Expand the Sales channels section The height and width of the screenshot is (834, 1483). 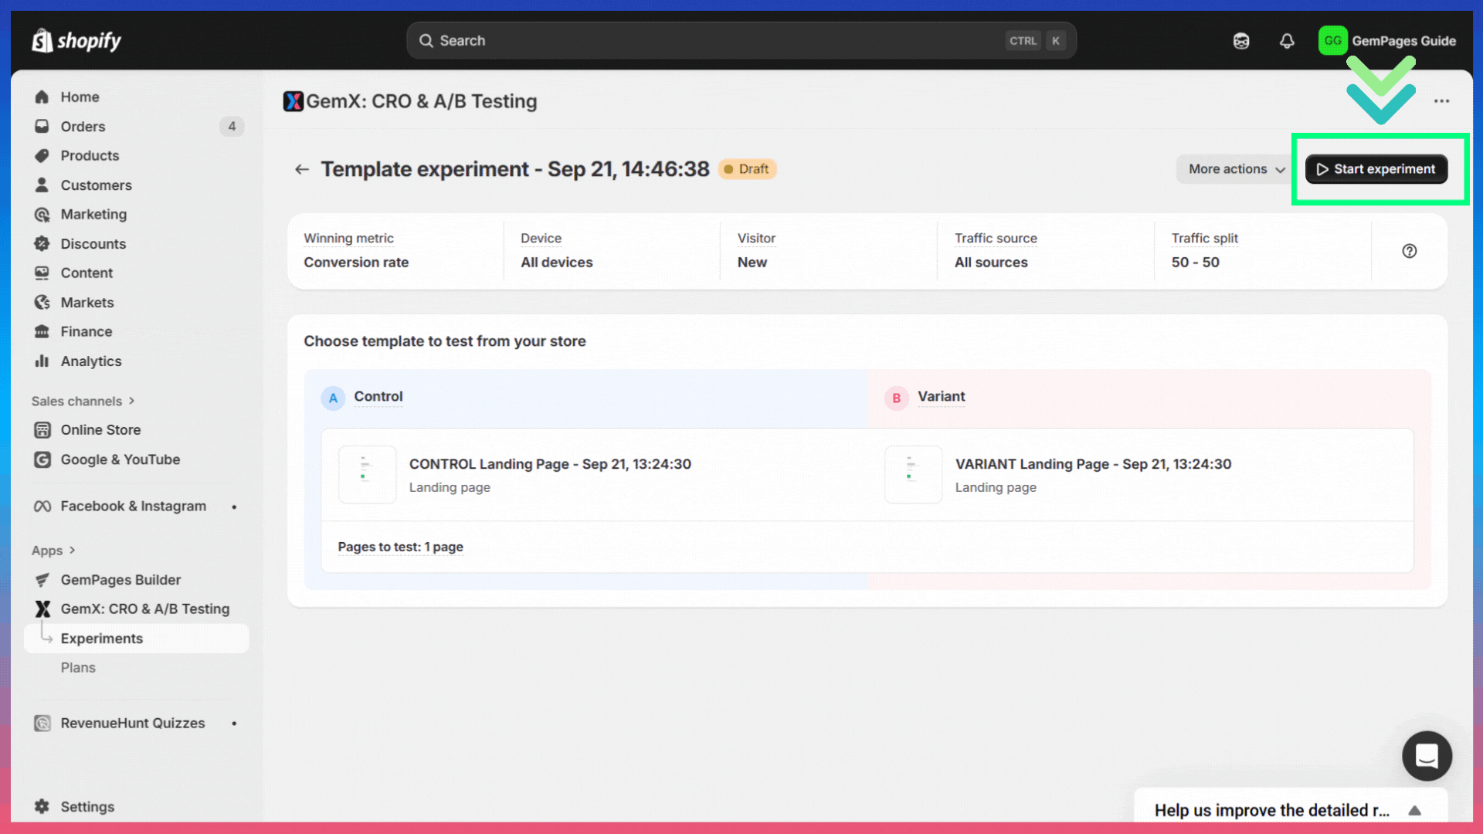click(83, 401)
